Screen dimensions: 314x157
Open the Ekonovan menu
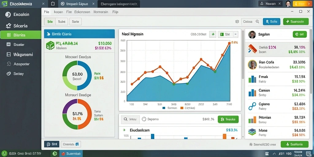coord(82,12)
